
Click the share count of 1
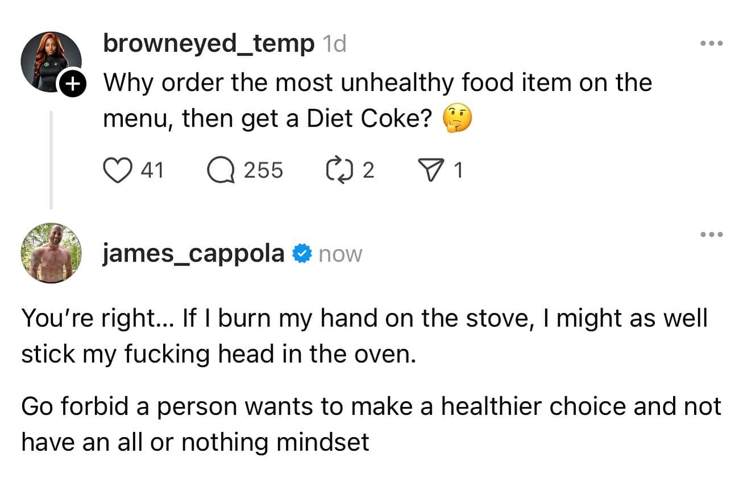pyautogui.click(x=458, y=170)
